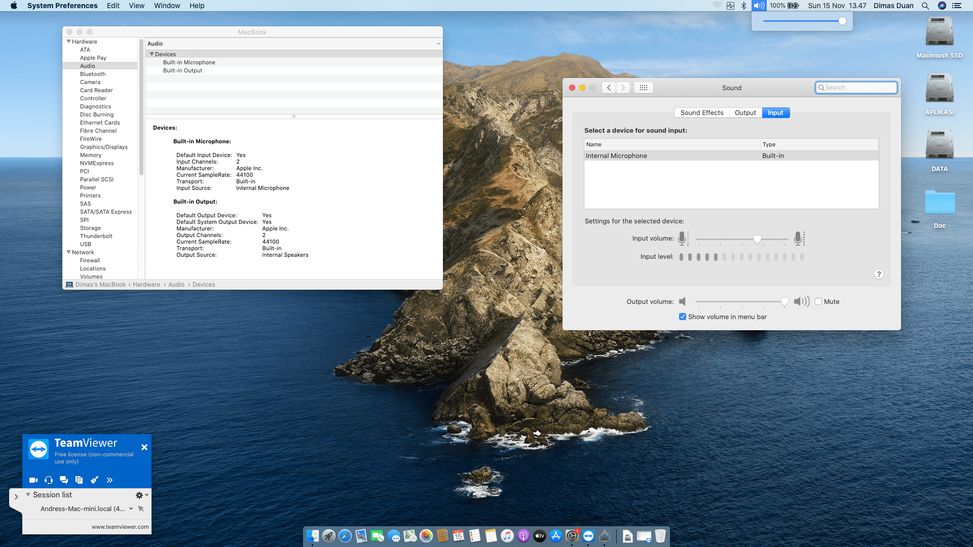The image size is (973, 547).
Task: Open the TeamViewer session list gear menu
Action: [142, 495]
